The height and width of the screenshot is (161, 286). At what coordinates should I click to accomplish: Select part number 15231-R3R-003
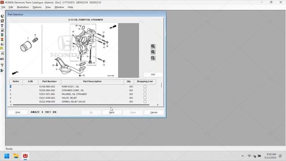pos(47,98)
